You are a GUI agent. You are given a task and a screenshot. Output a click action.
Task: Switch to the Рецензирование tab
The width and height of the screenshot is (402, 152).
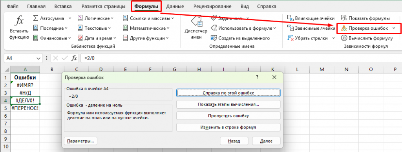click(212, 6)
